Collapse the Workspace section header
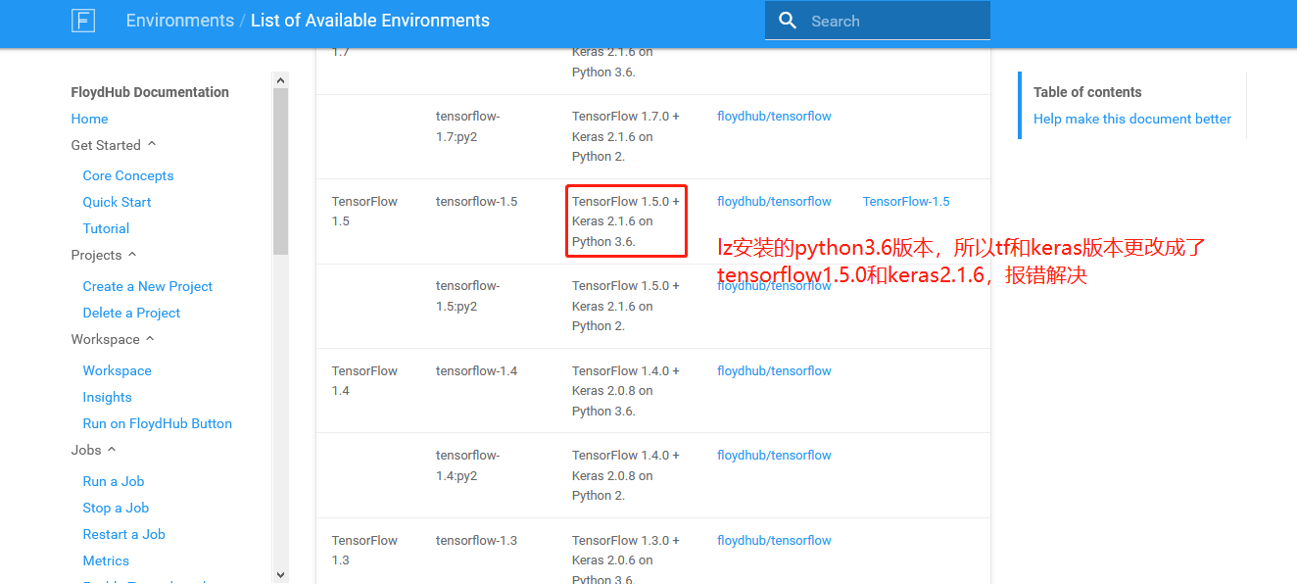Image resolution: width=1297 pixels, height=584 pixels. coord(113,339)
